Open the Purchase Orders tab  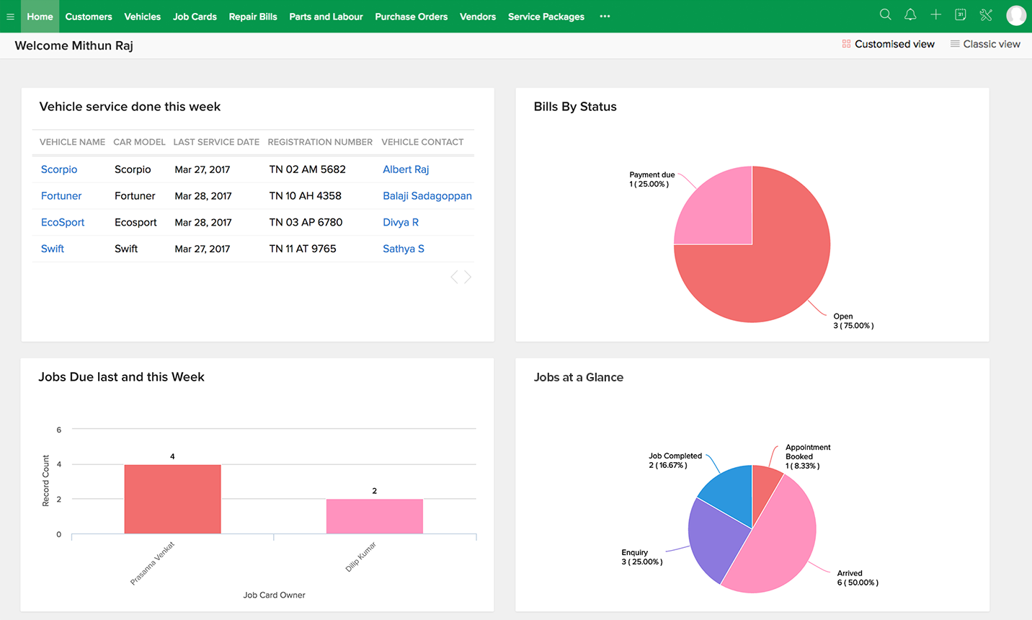coord(411,17)
